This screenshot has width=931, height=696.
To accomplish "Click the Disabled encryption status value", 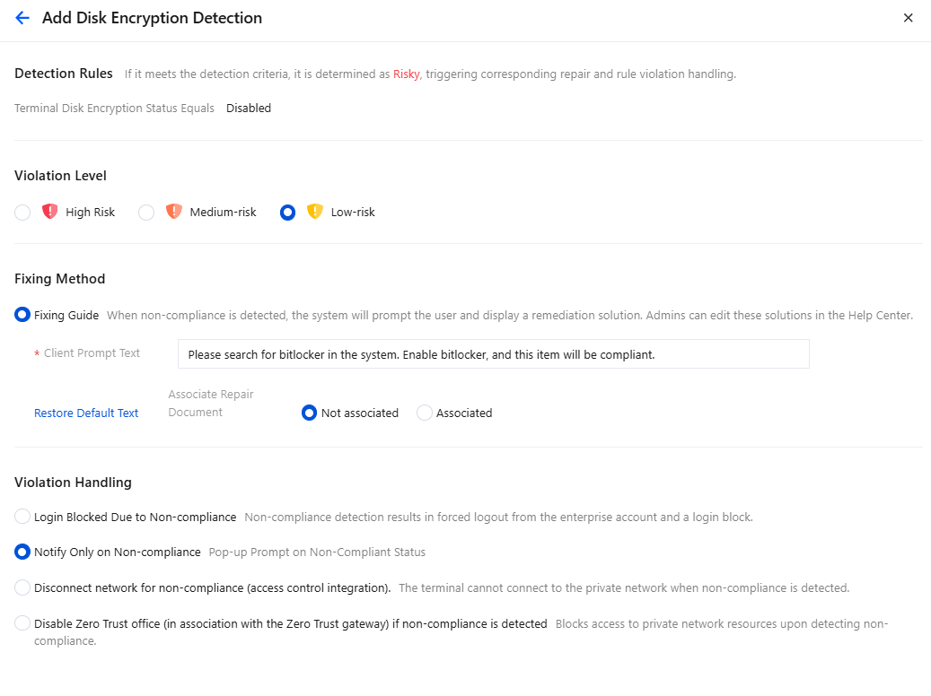I will click(248, 108).
